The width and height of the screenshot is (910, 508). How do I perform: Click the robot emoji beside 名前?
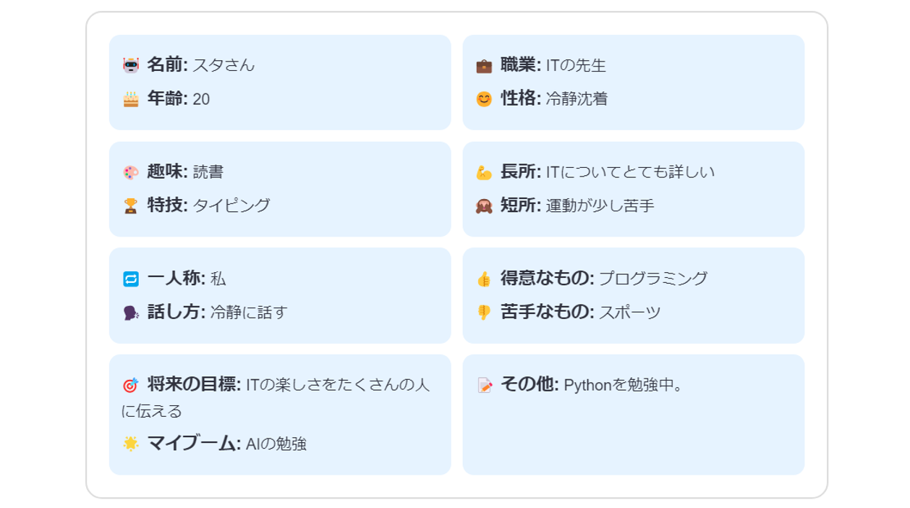(131, 66)
